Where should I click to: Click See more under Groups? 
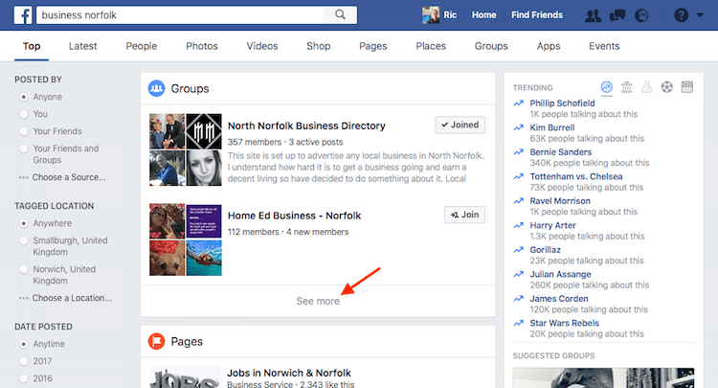click(318, 301)
